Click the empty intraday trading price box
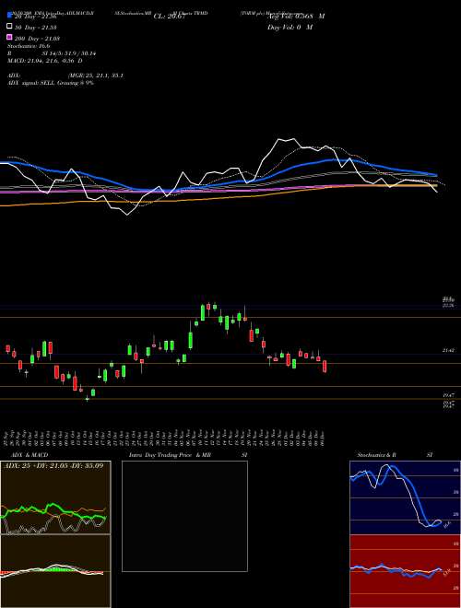The width and height of the screenshot is (461, 608). tap(184, 516)
